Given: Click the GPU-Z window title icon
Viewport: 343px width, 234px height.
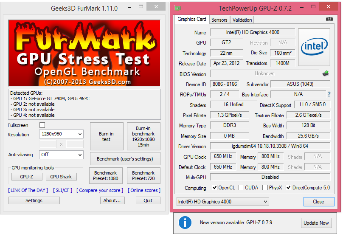Looking at the screenshot, I should (177, 8).
